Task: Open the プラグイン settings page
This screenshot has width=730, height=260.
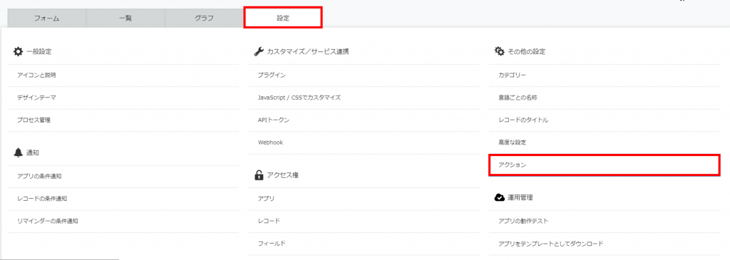Action: coord(364,76)
